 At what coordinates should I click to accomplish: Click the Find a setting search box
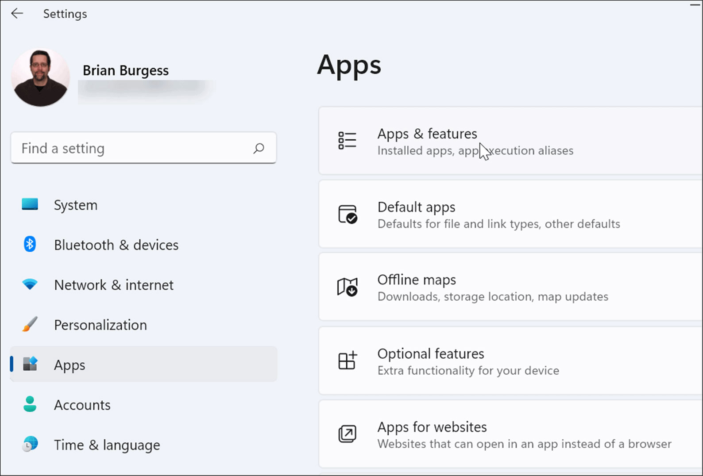coord(133,148)
